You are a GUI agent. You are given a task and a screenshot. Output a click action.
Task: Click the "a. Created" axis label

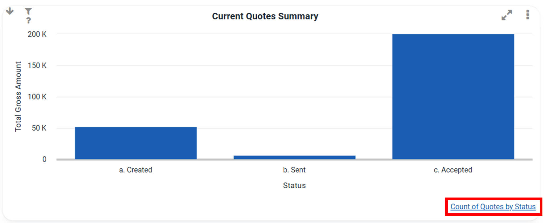pos(135,170)
